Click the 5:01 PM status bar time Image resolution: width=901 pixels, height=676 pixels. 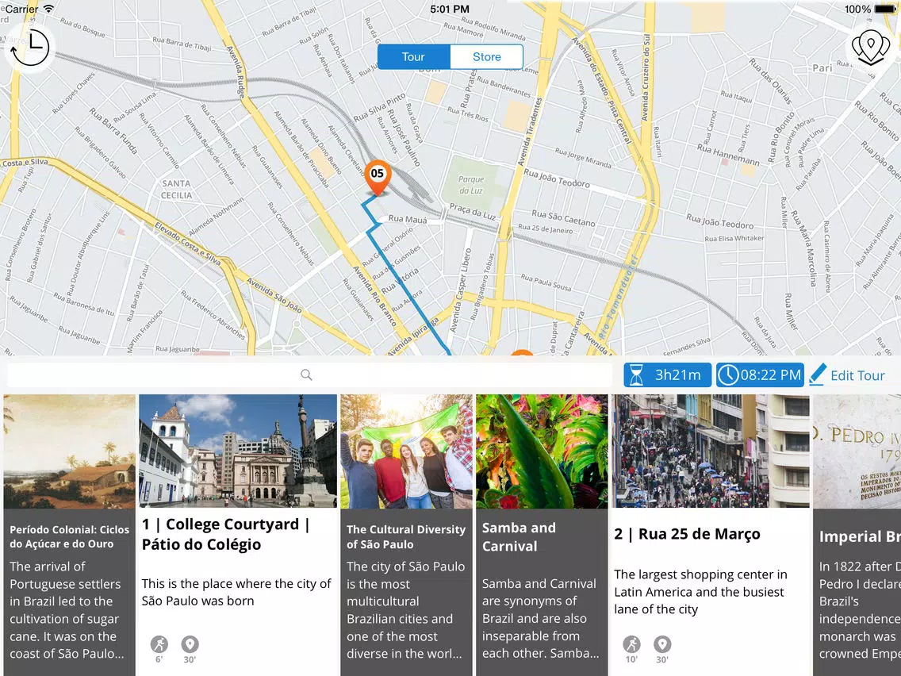(450, 10)
